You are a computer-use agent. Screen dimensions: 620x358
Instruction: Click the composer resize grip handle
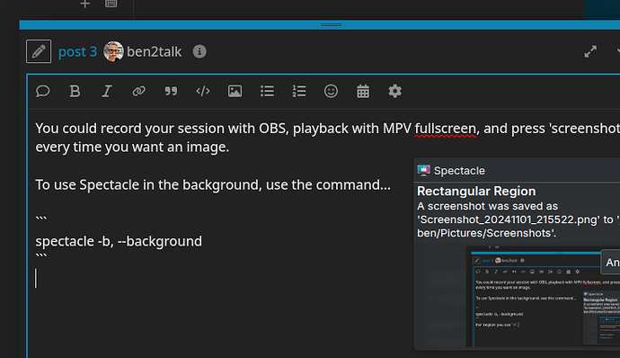click(331, 24)
